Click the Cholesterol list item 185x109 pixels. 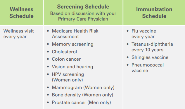pyautogui.click(x=64, y=52)
